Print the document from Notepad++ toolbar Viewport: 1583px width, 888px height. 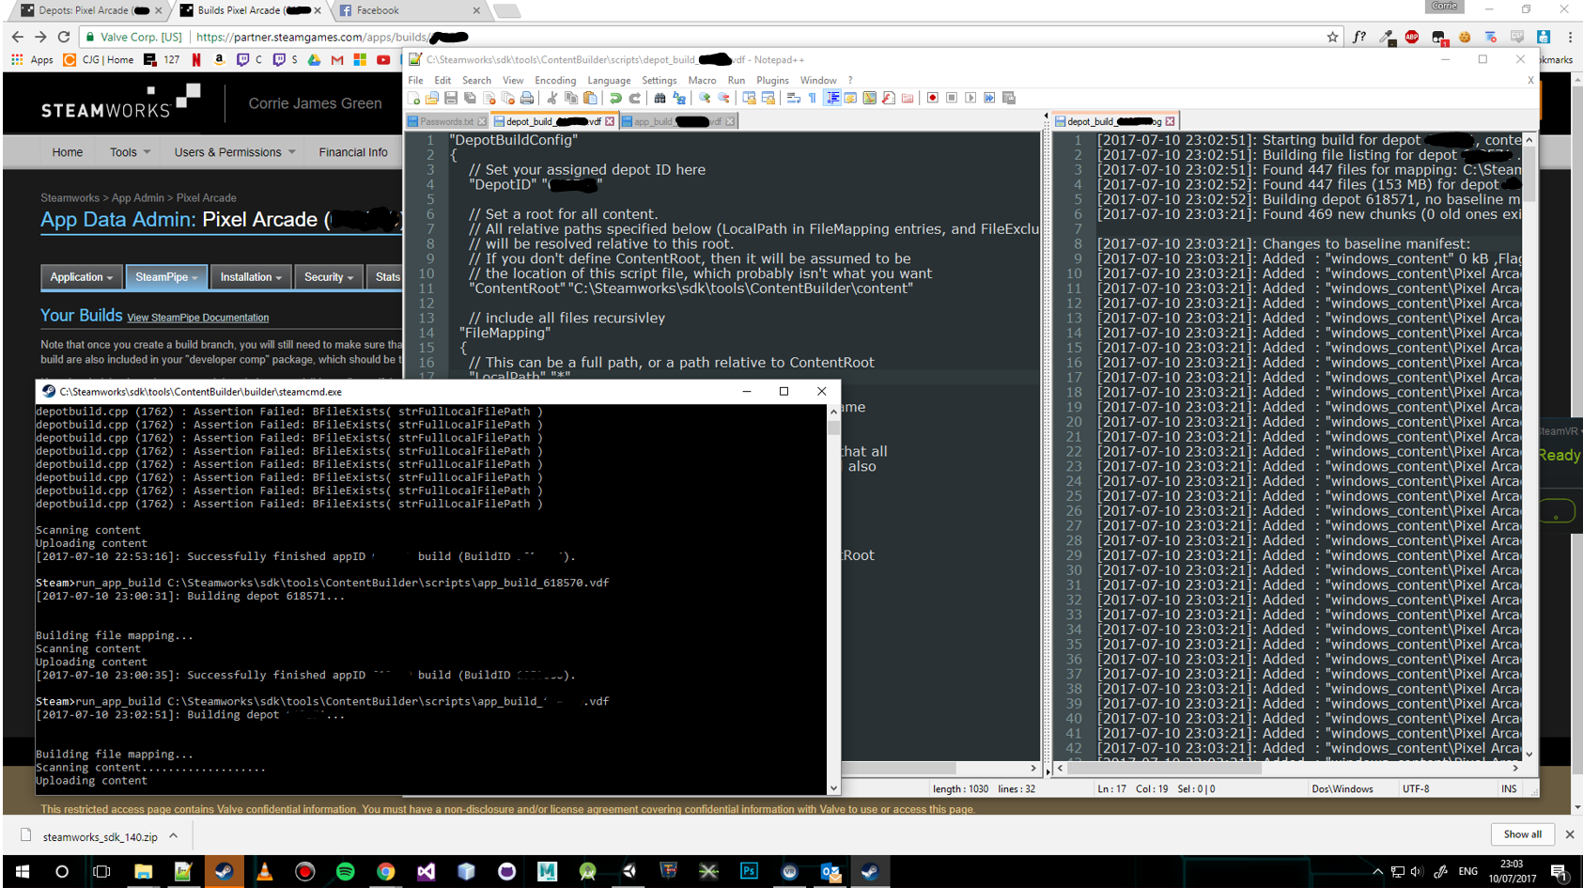[x=527, y=98]
